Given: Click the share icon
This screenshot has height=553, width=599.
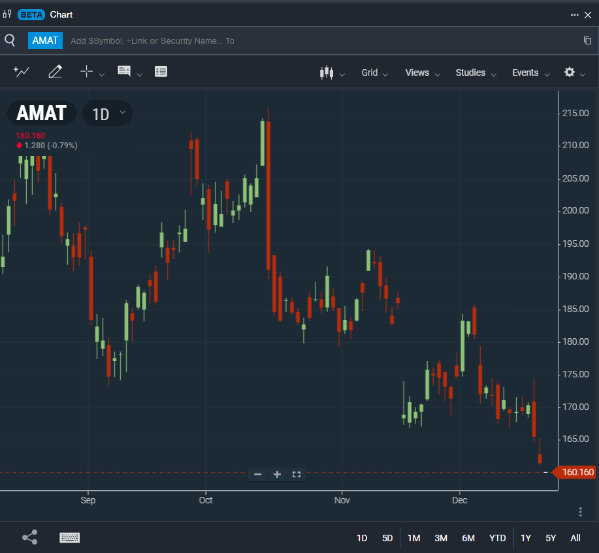Looking at the screenshot, I should [30, 537].
